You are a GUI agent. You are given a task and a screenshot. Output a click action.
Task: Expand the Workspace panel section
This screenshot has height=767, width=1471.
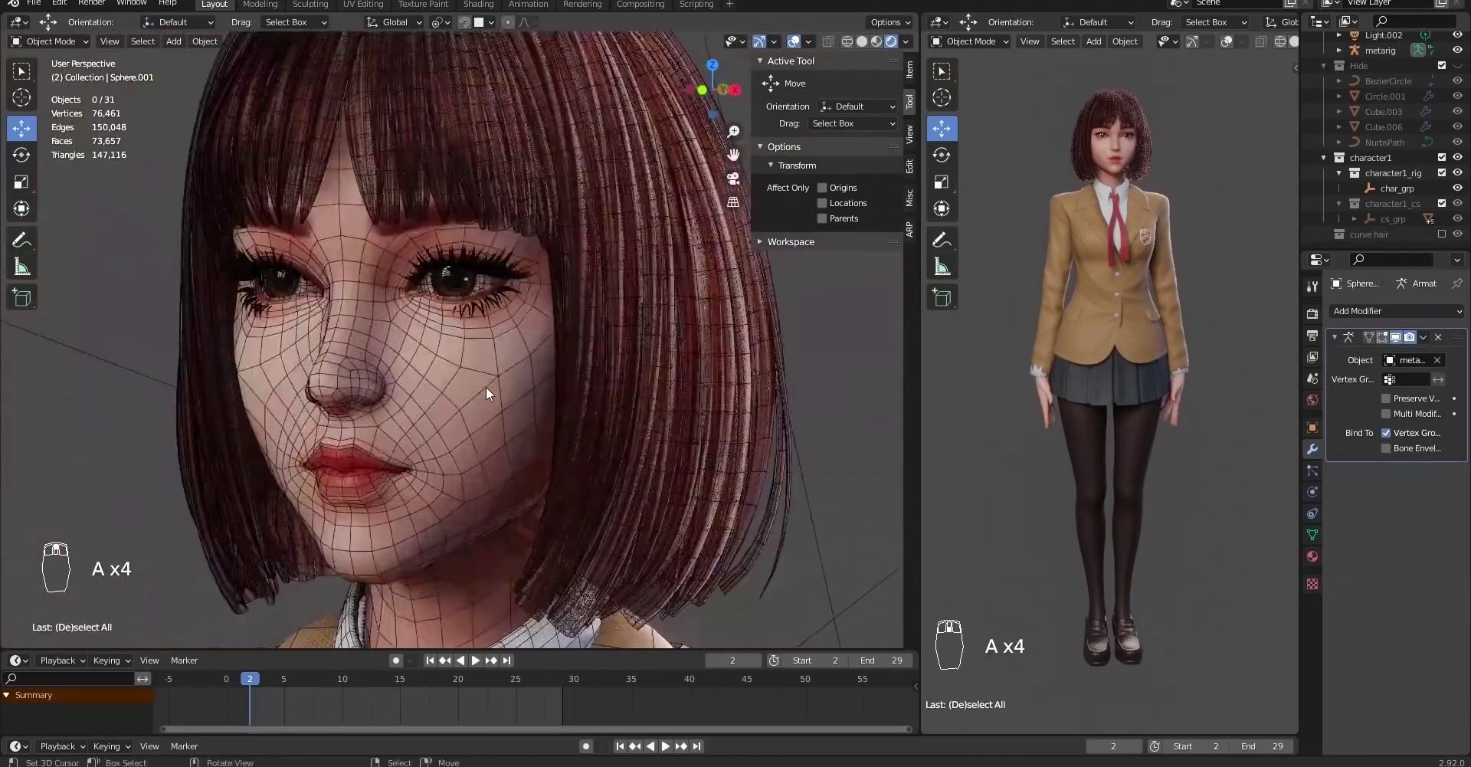click(x=791, y=242)
